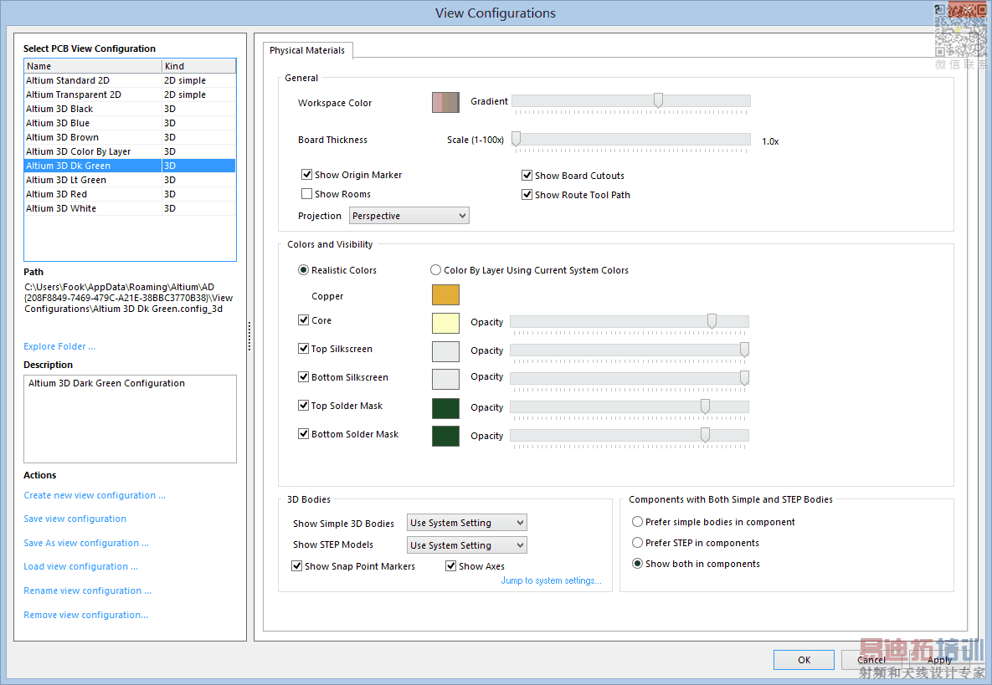Open Bottom Solder Mask color swatch
The width and height of the screenshot is (992, 685).
pyautogui.click(x=445, y=436)
